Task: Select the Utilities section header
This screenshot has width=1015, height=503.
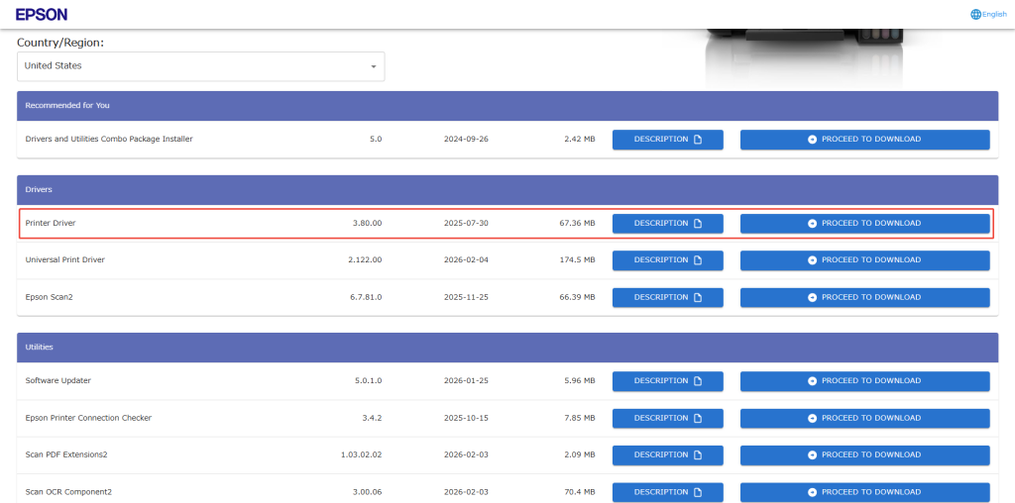Action: tap(507, 348)
